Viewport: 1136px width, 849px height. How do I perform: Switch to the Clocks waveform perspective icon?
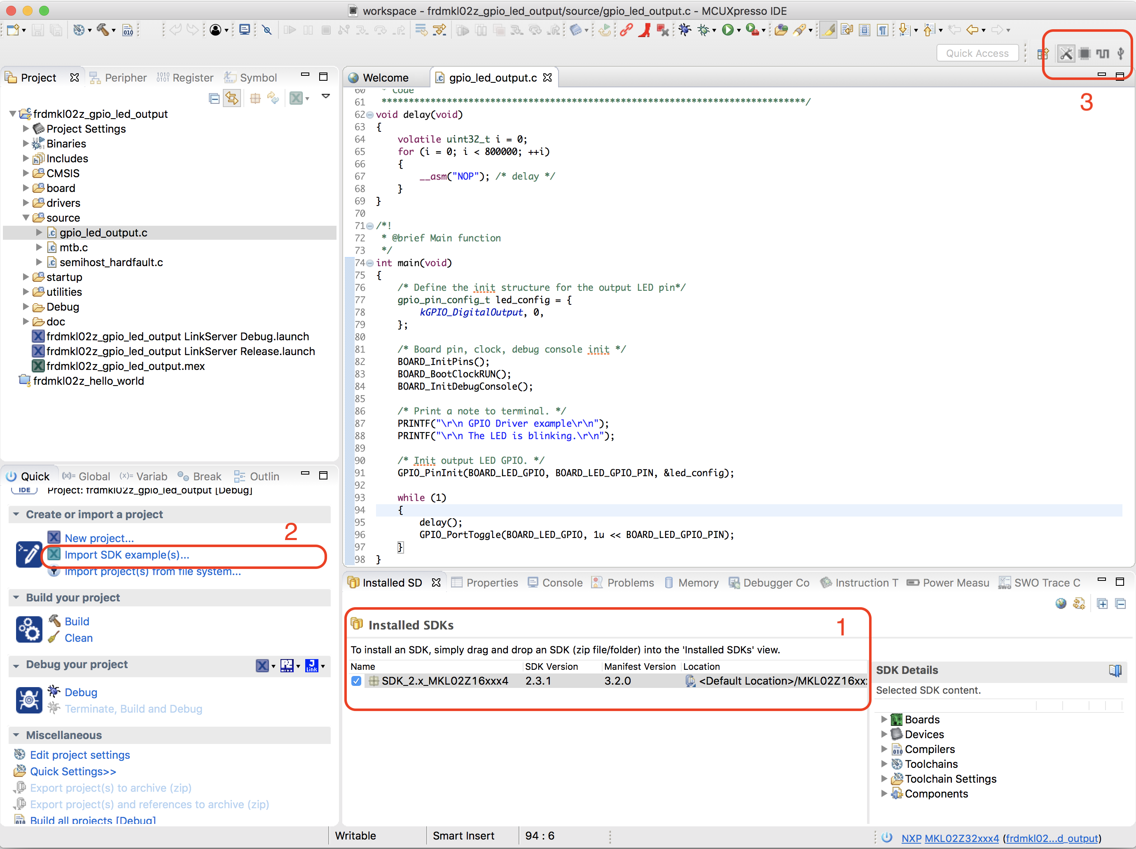click(1103, 54)
